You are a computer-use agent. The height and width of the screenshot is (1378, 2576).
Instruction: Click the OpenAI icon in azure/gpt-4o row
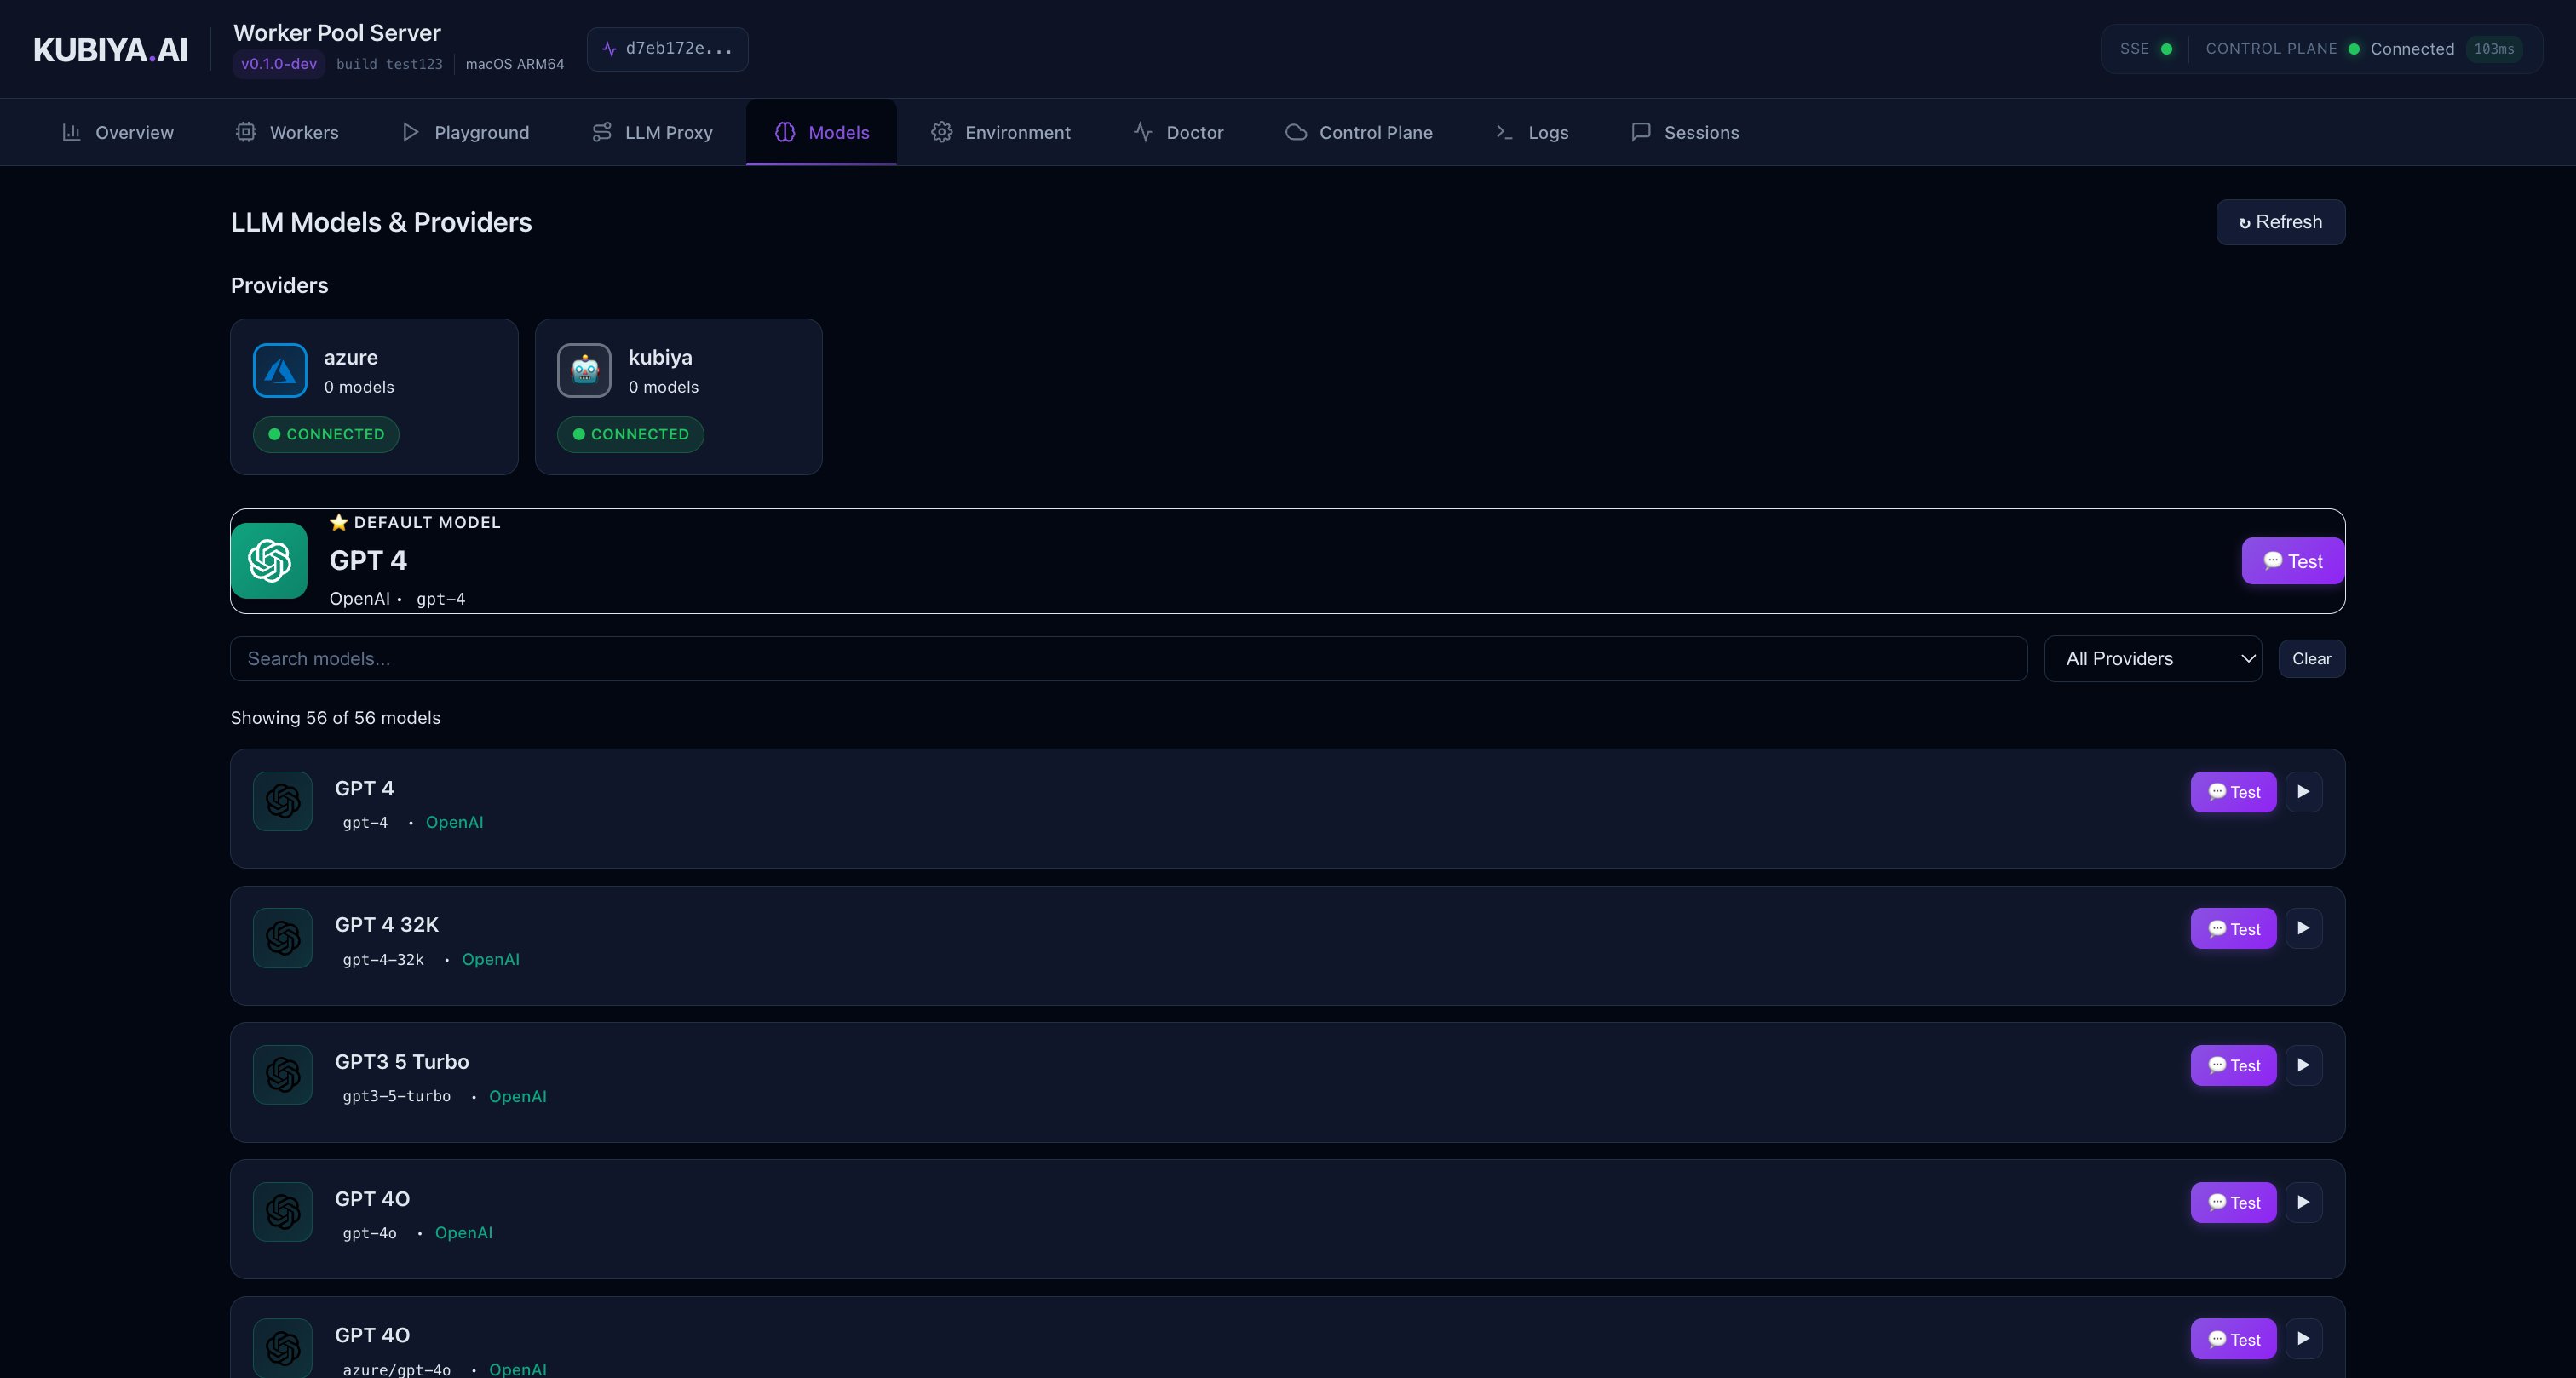283,1348
